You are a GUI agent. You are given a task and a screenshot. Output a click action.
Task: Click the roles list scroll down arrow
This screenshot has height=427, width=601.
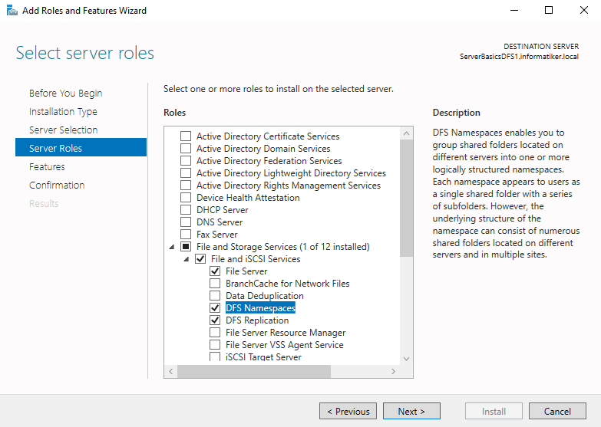(x=406, y=359)
